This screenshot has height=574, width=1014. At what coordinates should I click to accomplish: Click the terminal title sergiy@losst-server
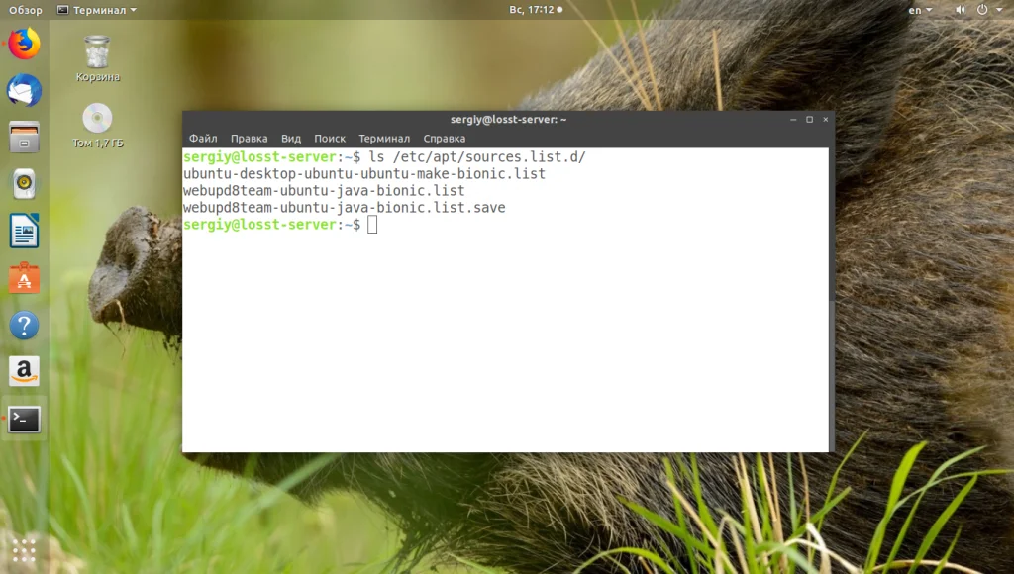coord(508,120)
